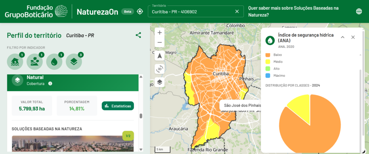369x154 pixels.
Task: Select the water drop indicator filter
Action: (x=54, y=62)
